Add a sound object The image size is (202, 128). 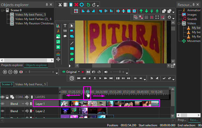click(58, 42)
